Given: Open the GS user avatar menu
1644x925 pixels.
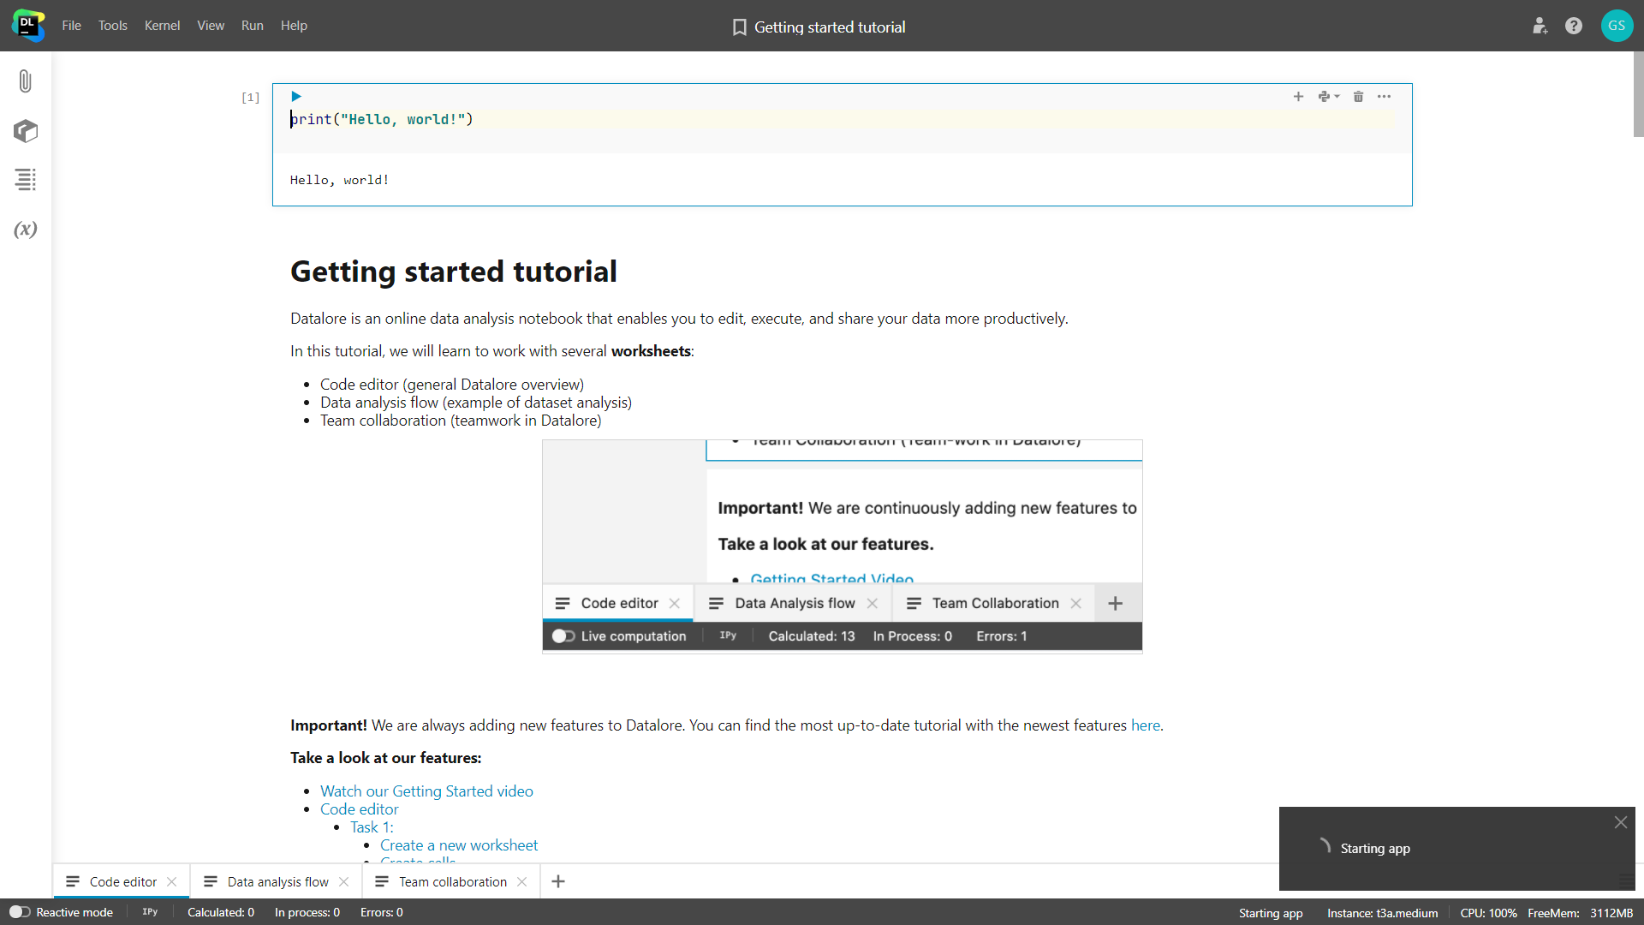Looking at the screenshot, I should (x=1617, y=26).
